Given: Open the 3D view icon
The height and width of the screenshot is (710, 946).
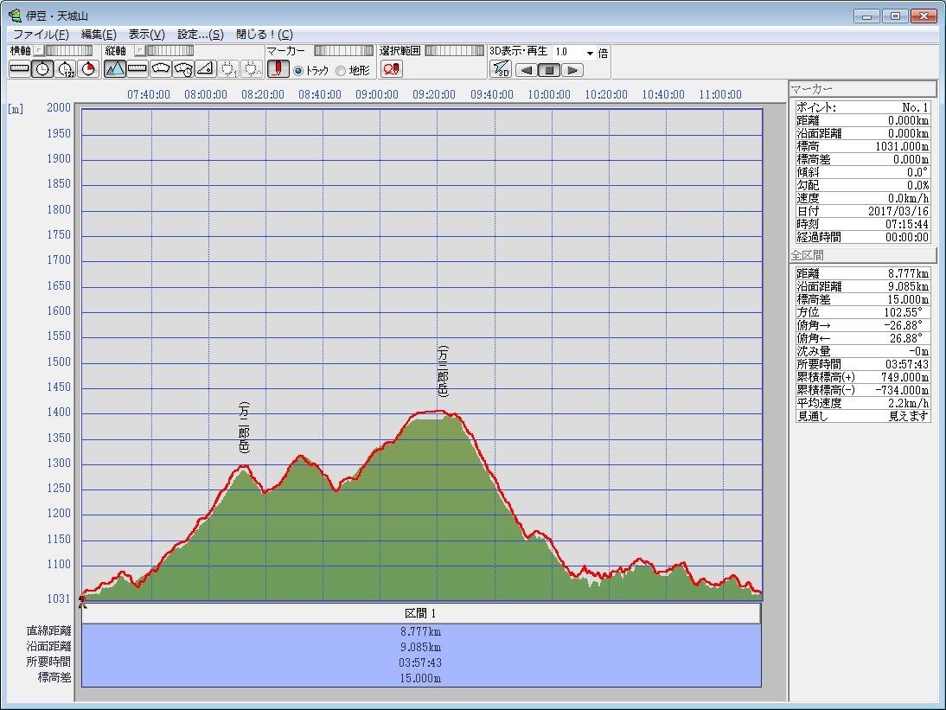Looking at the screenshot, I should click(x=500, y=69).
